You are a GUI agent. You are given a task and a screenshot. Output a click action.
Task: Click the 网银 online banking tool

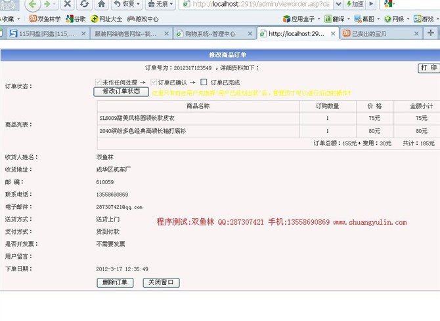tap(394, 19)
